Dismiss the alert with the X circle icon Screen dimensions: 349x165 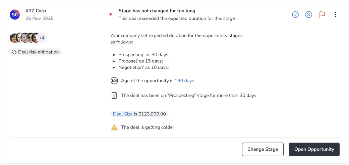tap(308, 15)
